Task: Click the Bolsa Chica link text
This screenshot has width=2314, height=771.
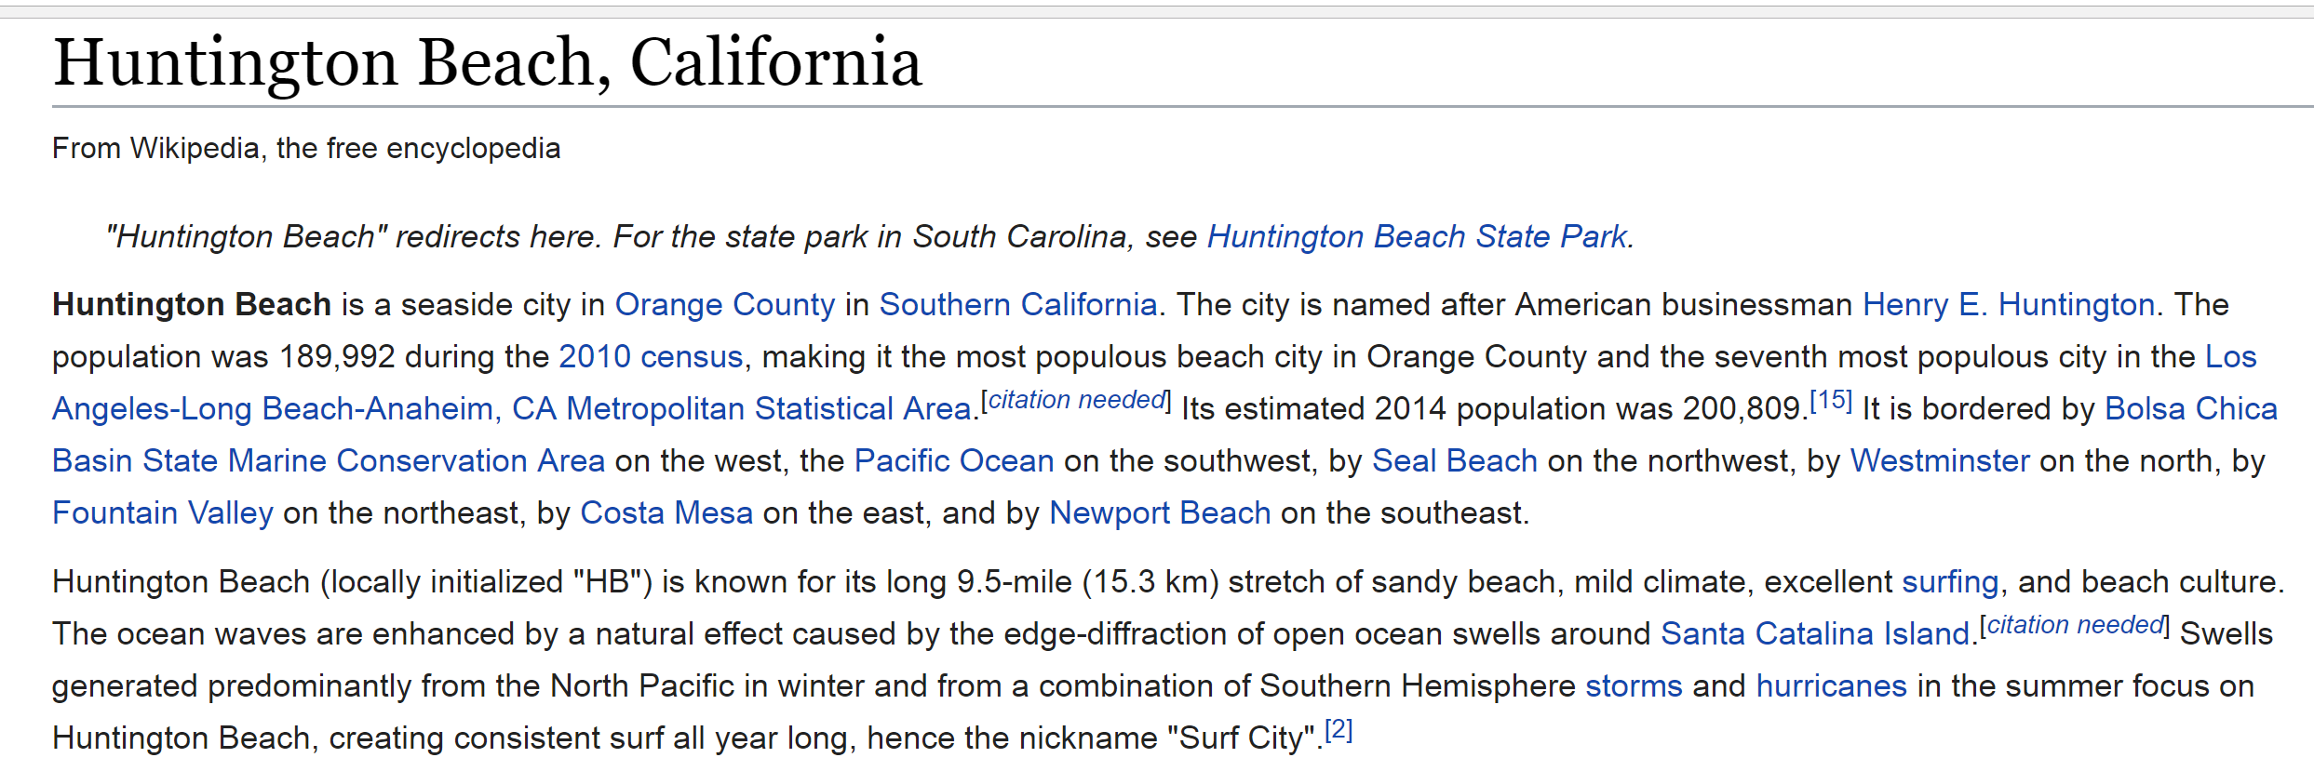Action: tap(2190, 409)
